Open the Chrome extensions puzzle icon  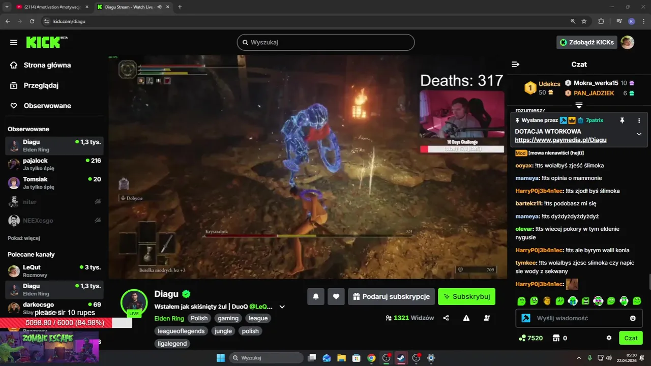601,21
